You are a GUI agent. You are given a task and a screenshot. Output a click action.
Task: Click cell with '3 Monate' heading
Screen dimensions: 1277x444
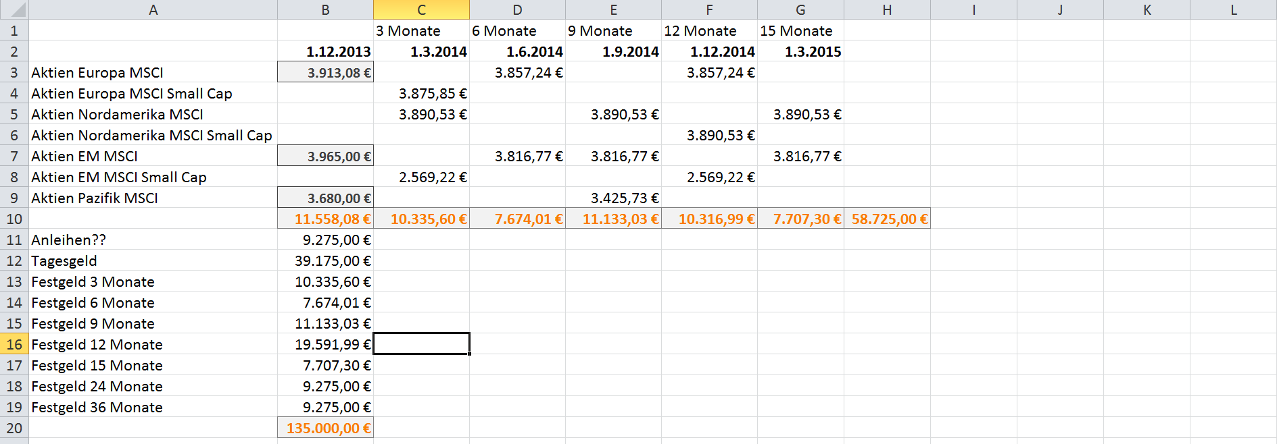(421, 30)
